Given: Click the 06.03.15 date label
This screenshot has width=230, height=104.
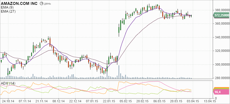Looking at the screenshot, I should (159, 101).
